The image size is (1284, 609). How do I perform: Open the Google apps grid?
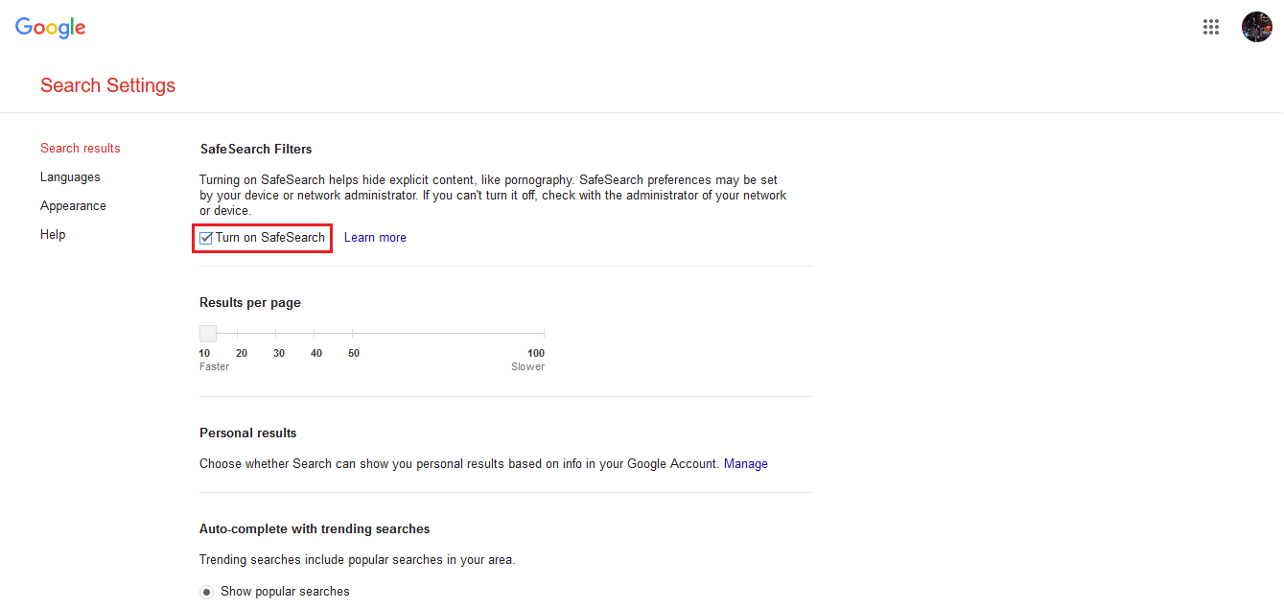[1211, 27]
